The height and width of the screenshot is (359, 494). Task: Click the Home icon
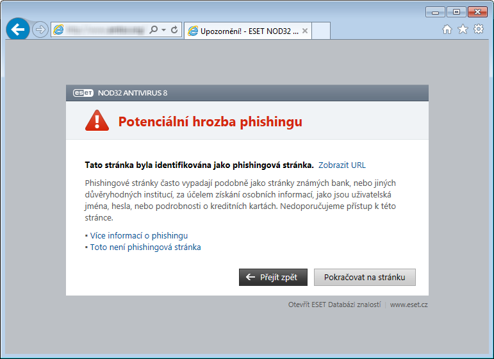[447, 29]
